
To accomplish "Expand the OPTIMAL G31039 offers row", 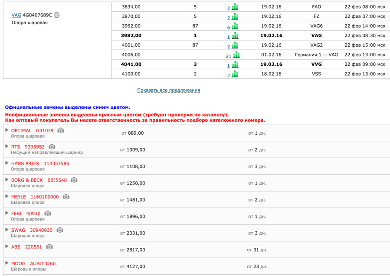I will [x=7, y=130].
